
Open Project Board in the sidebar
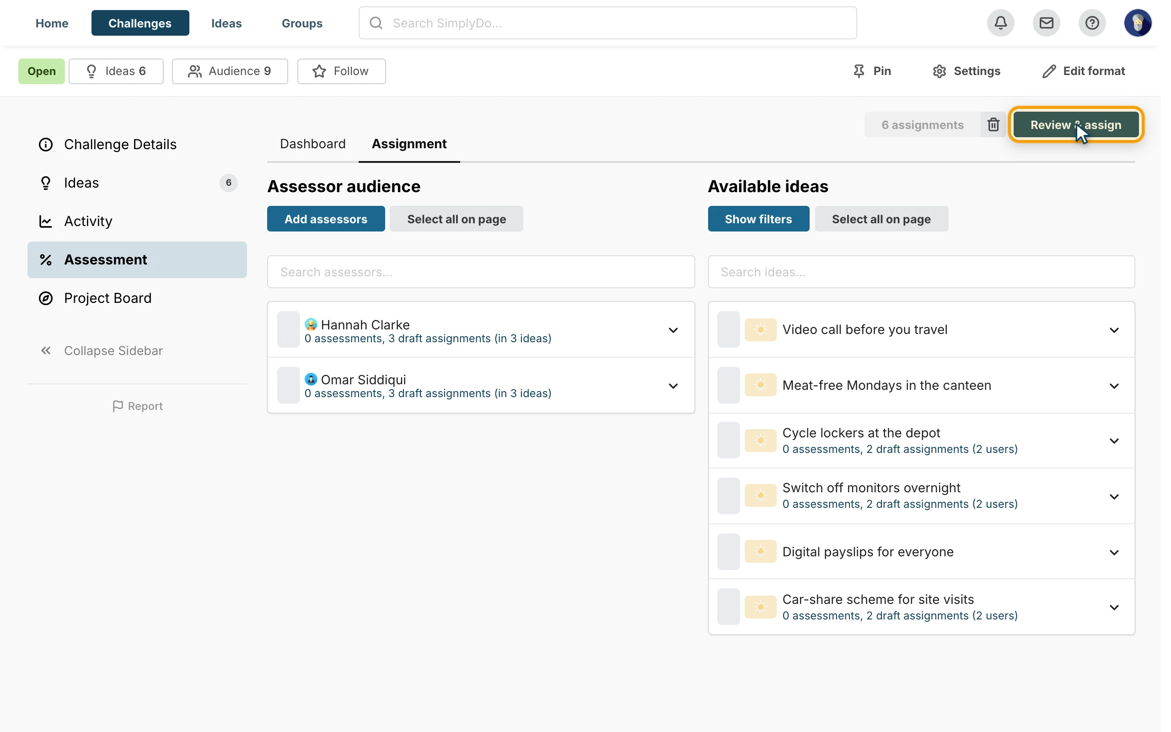click(x=137, y=298)
